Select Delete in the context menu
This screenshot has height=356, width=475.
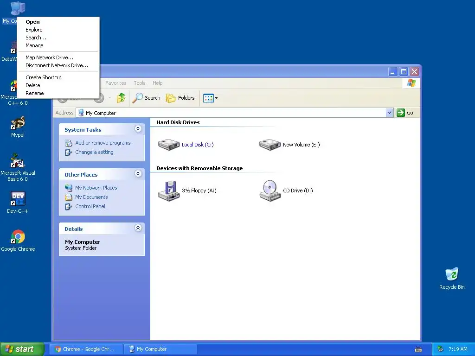[58, 85]
